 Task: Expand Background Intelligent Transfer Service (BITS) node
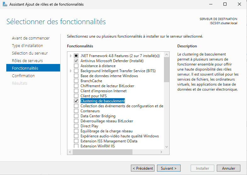coord(71,71)
